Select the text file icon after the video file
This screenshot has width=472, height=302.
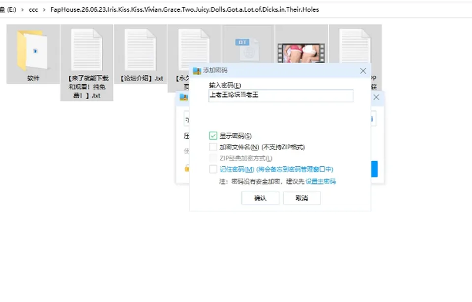point(355,47)
